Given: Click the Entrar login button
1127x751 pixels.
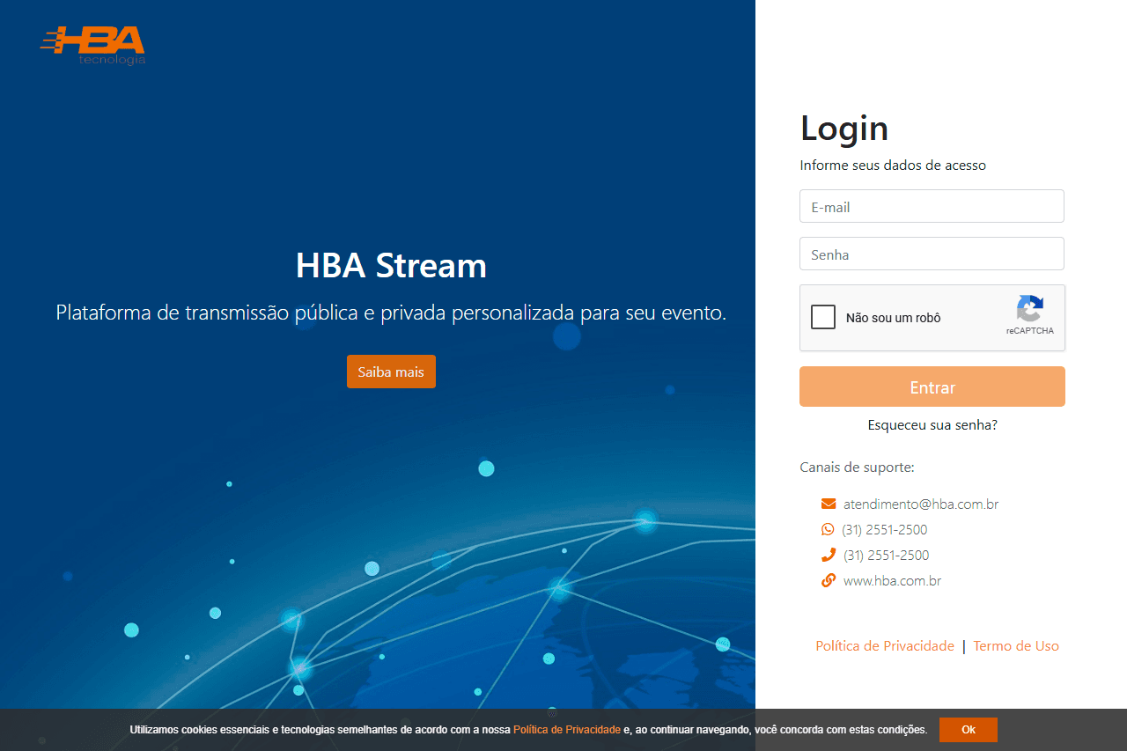Looking at the screenshot, I should click(932, 387).
